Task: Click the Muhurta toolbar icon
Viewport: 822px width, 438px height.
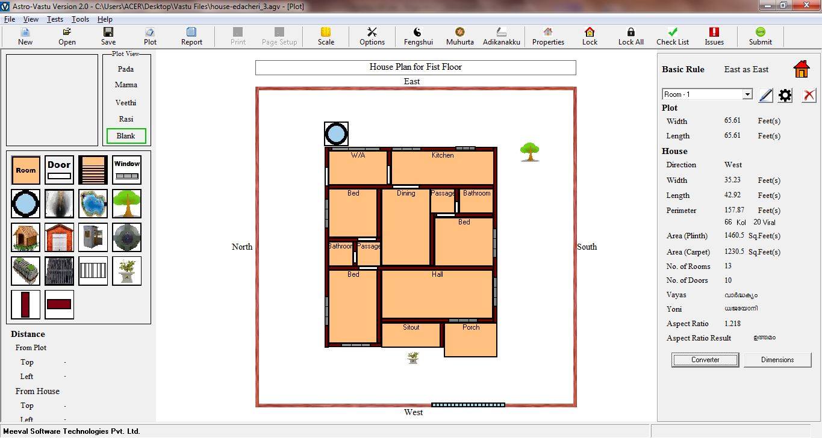Action: pos(459,35)
